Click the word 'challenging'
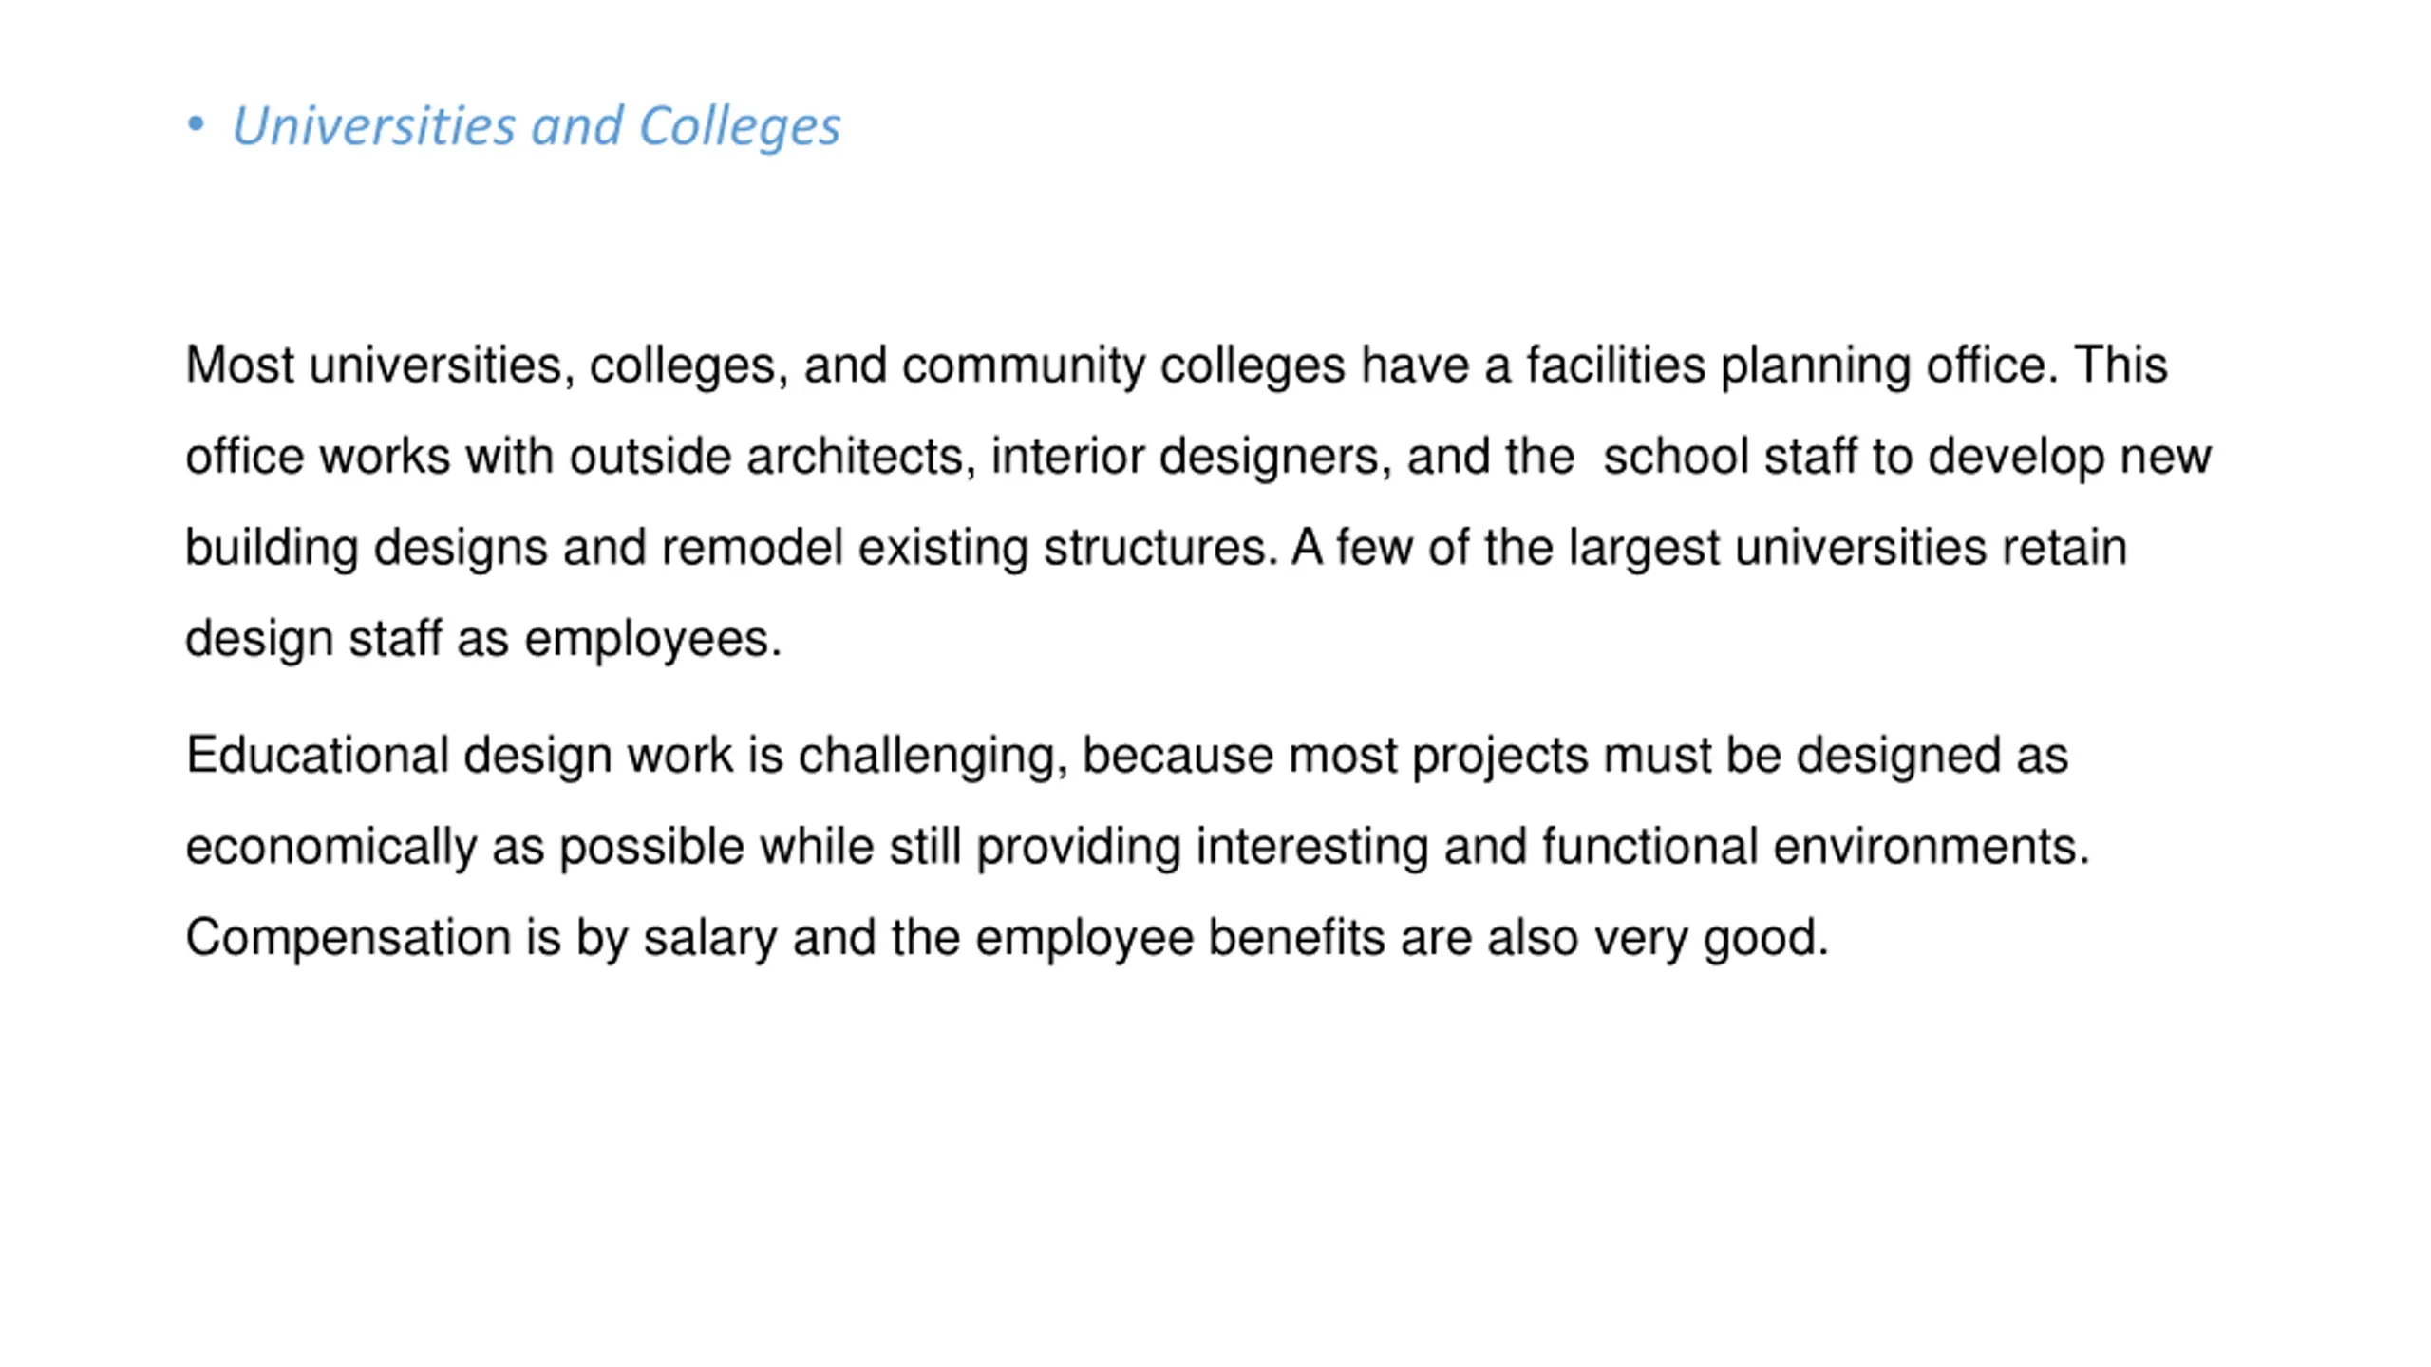Viewport: 2431px width, 1367px height. pos(926,757)
